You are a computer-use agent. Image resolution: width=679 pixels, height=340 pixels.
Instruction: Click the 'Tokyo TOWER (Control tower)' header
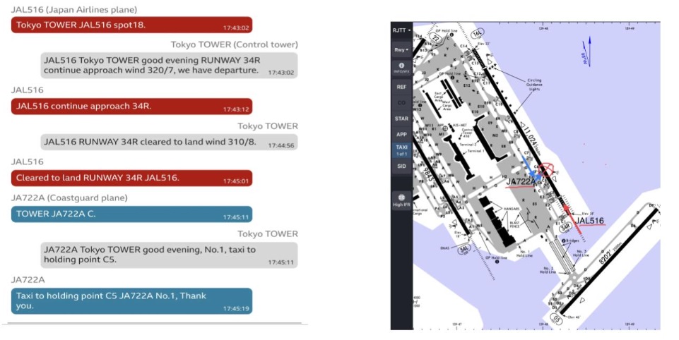tap(235, 44)
